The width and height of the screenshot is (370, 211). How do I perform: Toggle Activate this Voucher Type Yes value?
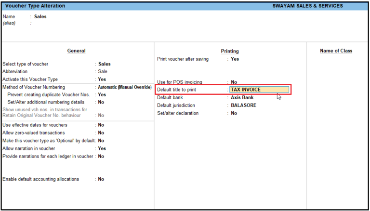click(x=102, y=79)
